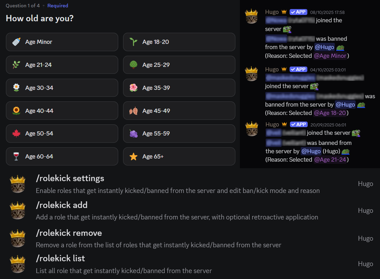Click the star icon beside Age 65+

(x=133, y=157)
